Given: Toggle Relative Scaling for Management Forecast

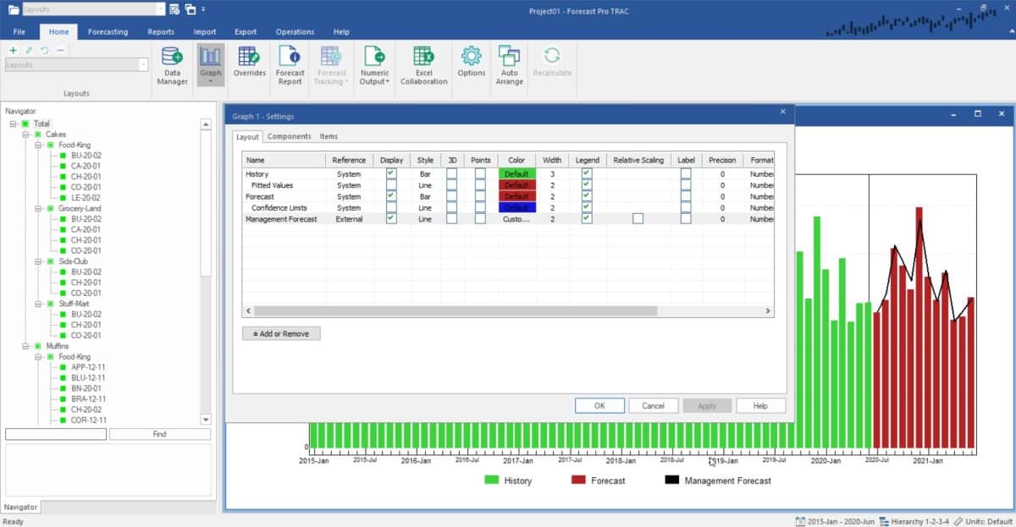Looking at the screenshot, I should tap(638, 218).
